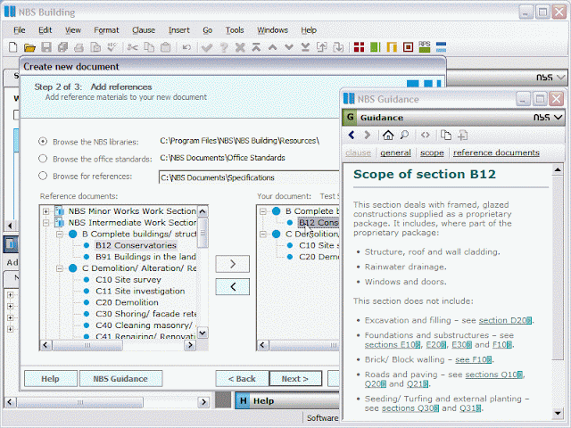
Task: Open the Guidance home page
Action: click(x=388, y=136)
